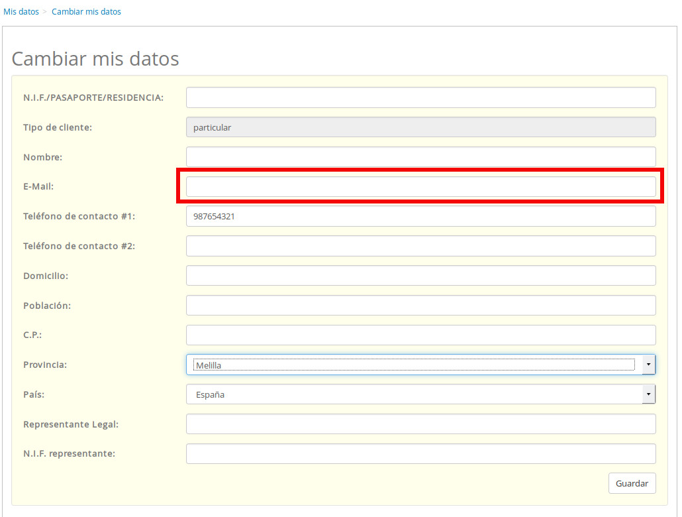Click the disabled Tipo de cliente field
The image size is (682, 517).
click(x=420, y=127)
